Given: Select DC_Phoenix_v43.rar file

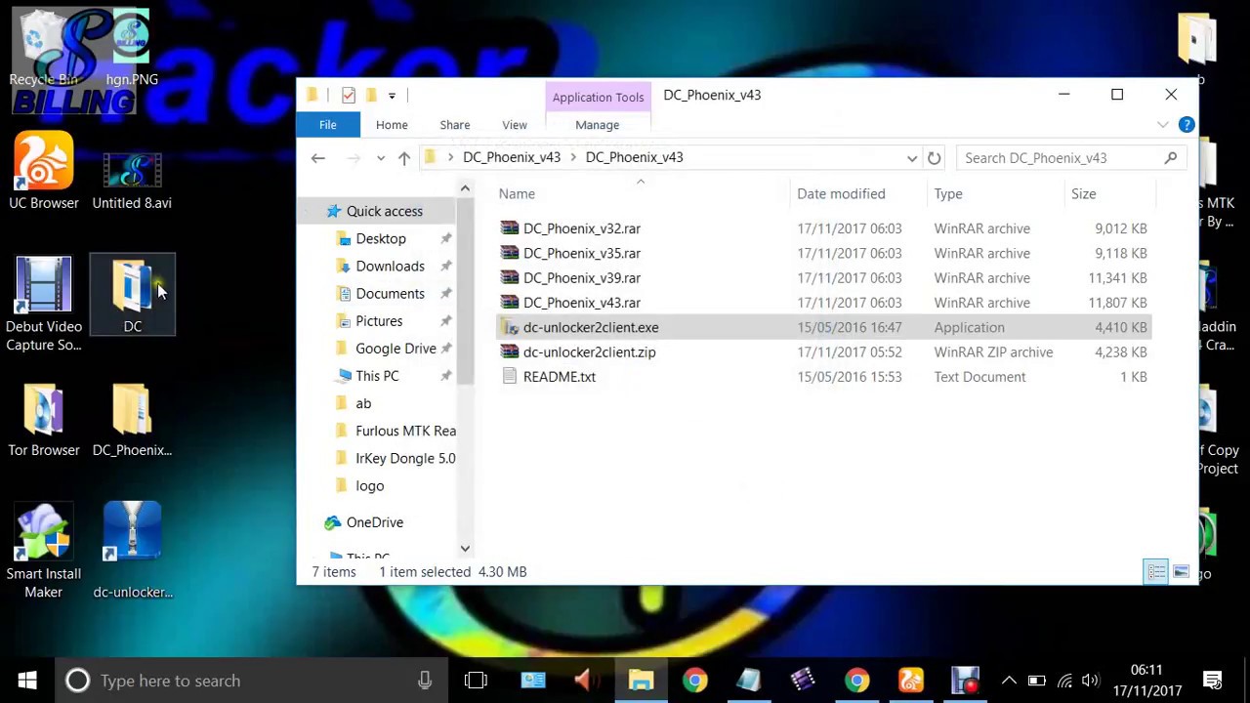Looking at the screenshot, I should tap(581, 303).
